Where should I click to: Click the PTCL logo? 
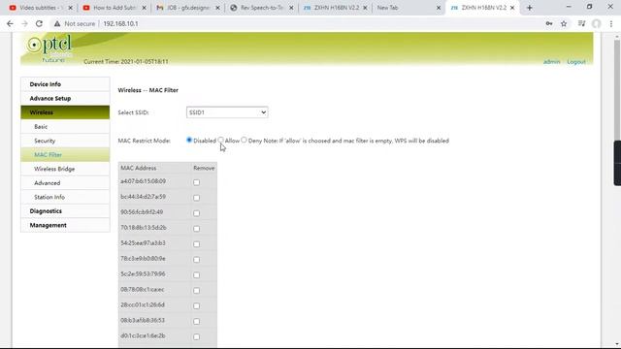(49, 48)
